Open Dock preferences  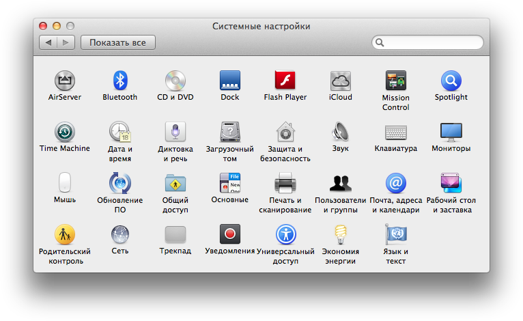pyautogui.click(x=230, y=81)
